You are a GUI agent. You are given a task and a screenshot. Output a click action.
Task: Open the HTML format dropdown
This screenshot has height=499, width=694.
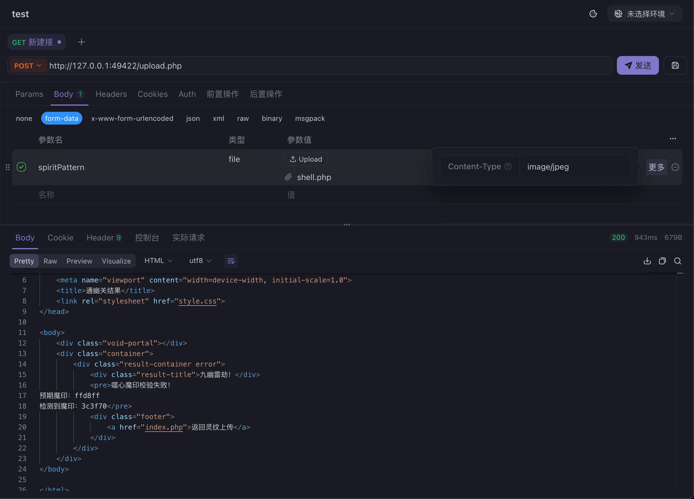[158, 261]
